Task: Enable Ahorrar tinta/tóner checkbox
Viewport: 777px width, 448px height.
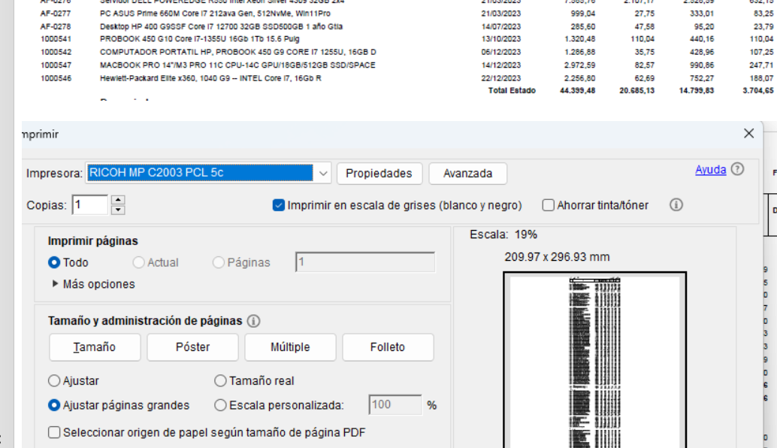Action: tap(549, 205)
